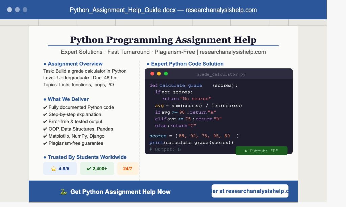
Task: Click the 4.9/5 rating badge
Action: point(60,168)
